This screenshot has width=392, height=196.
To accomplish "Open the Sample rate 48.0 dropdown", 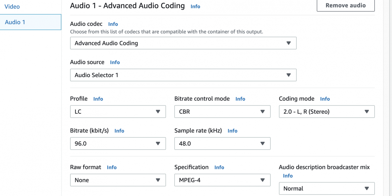I will pyautogui.click(x=222, y=143).
